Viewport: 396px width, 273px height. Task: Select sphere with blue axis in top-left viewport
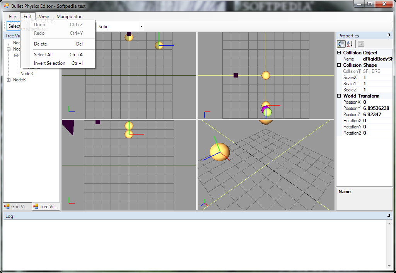point(159,45)
